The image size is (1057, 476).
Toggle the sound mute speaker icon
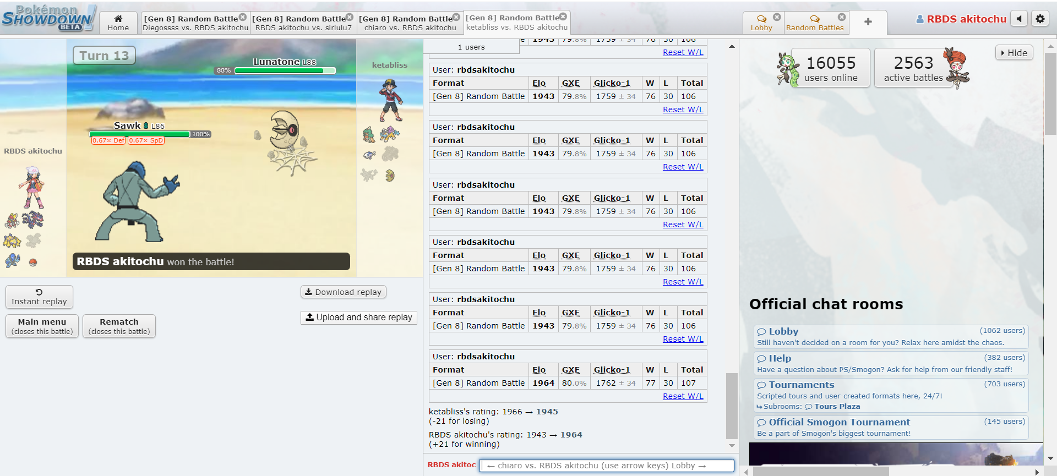pos(1019,19)
